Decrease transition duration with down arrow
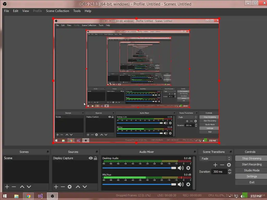 coord(229,173)
